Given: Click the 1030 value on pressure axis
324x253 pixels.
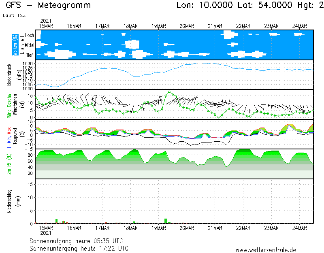Looking at the screenshot, I should pos(28,64).
